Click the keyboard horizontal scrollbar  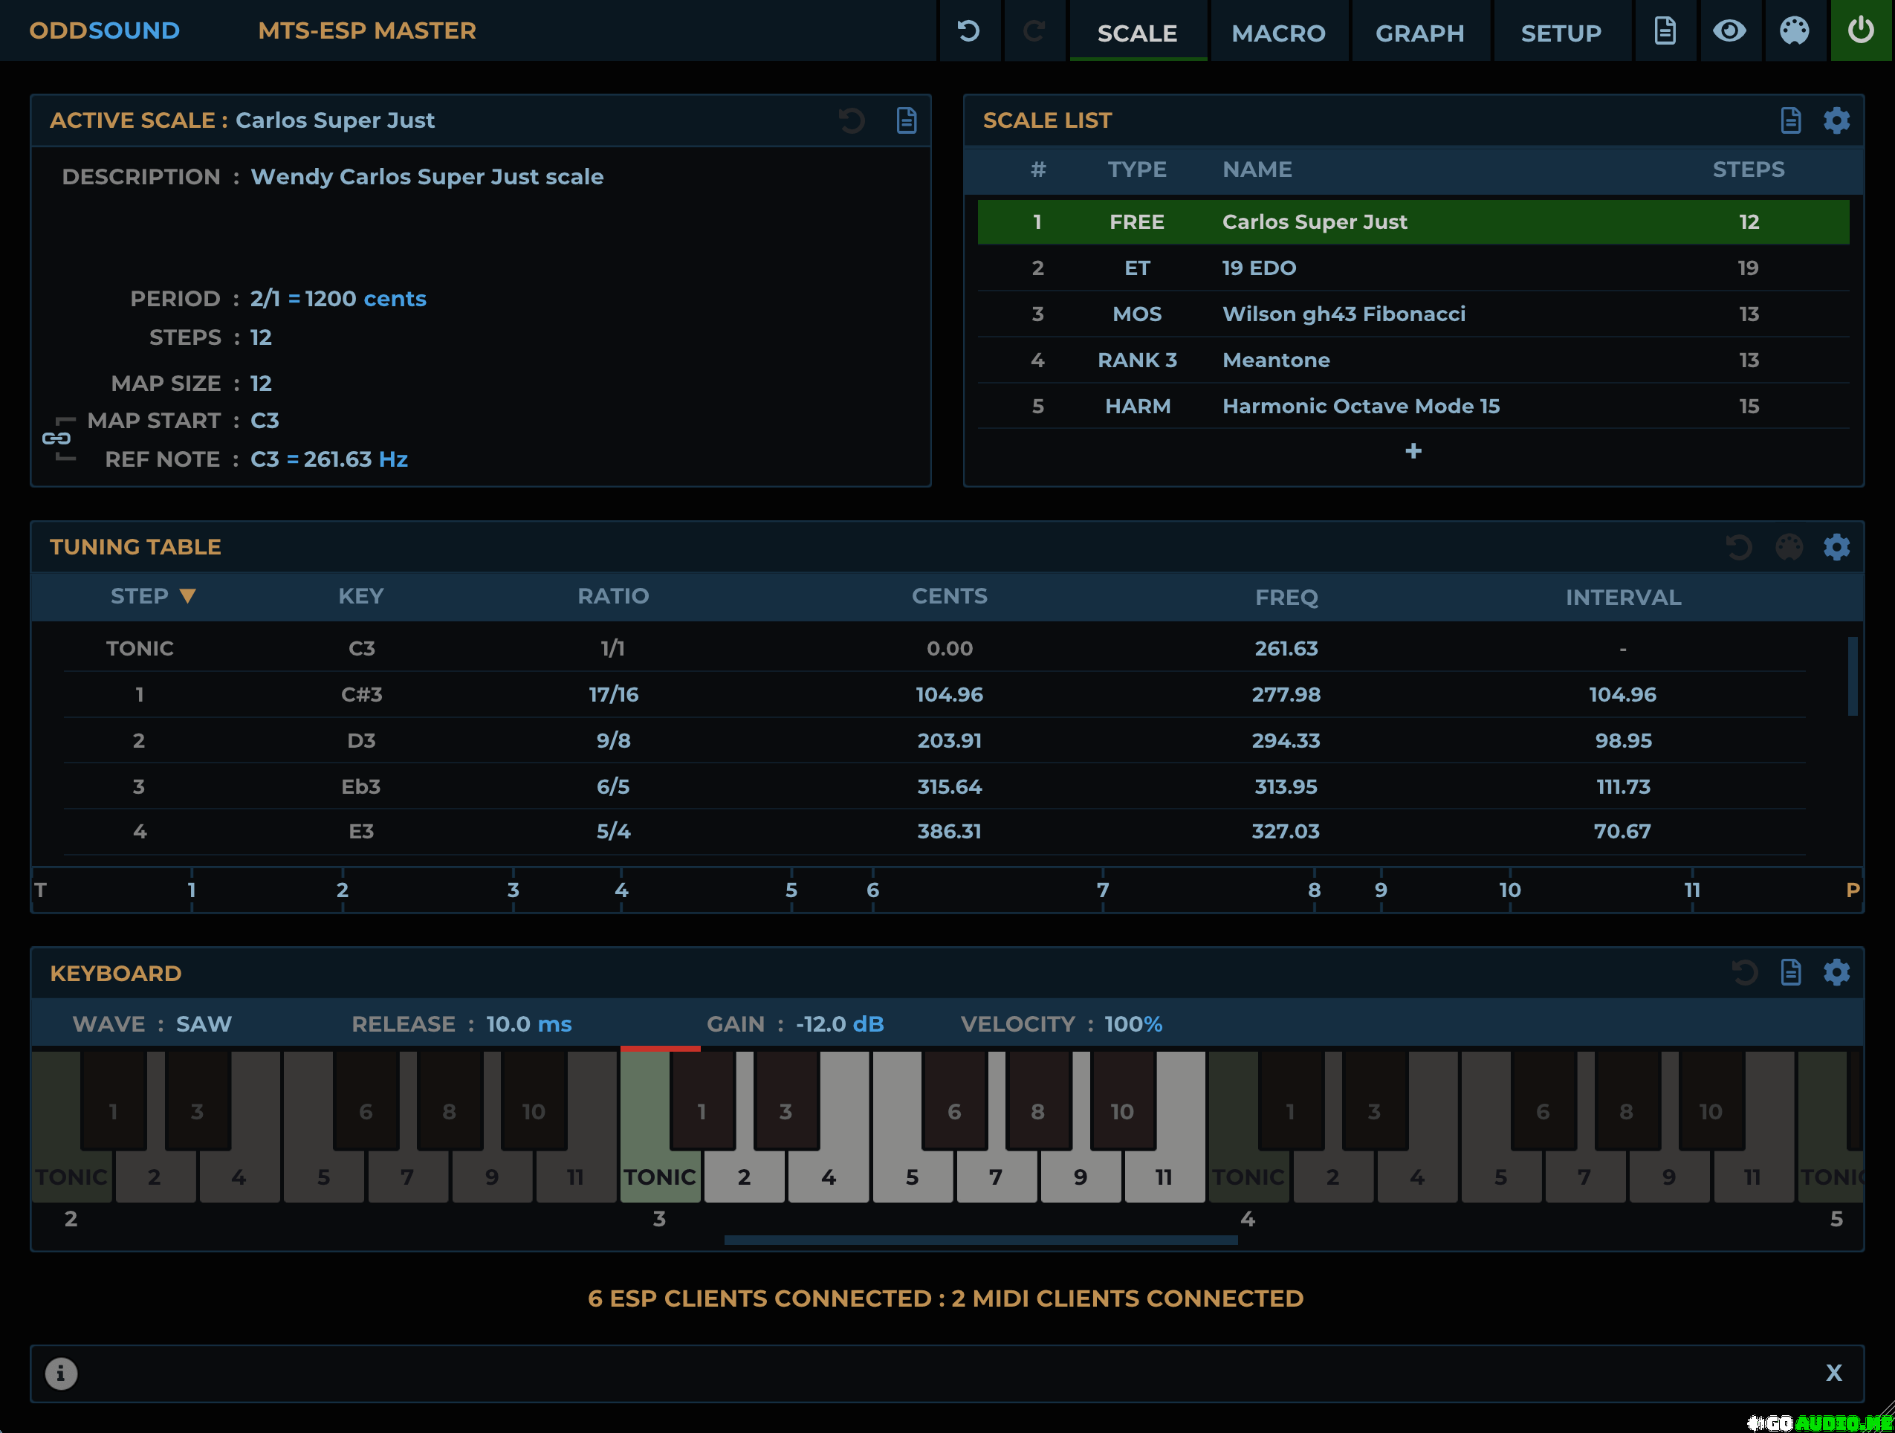tap(980, 1240)
